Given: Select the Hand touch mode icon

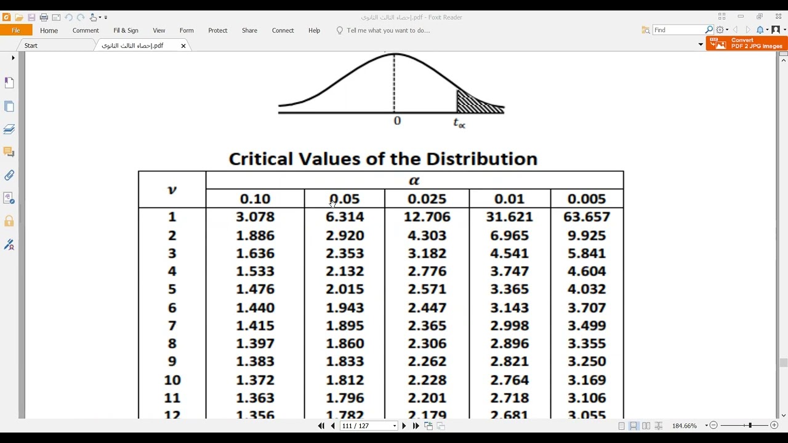Looking at the screenshot, I should click(x=94, y=17).
